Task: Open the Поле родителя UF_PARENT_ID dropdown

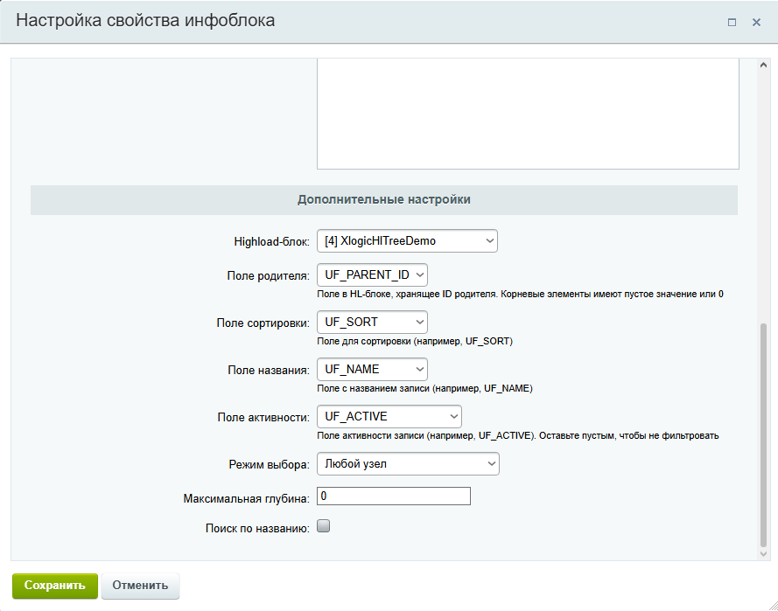Action: 372,275
